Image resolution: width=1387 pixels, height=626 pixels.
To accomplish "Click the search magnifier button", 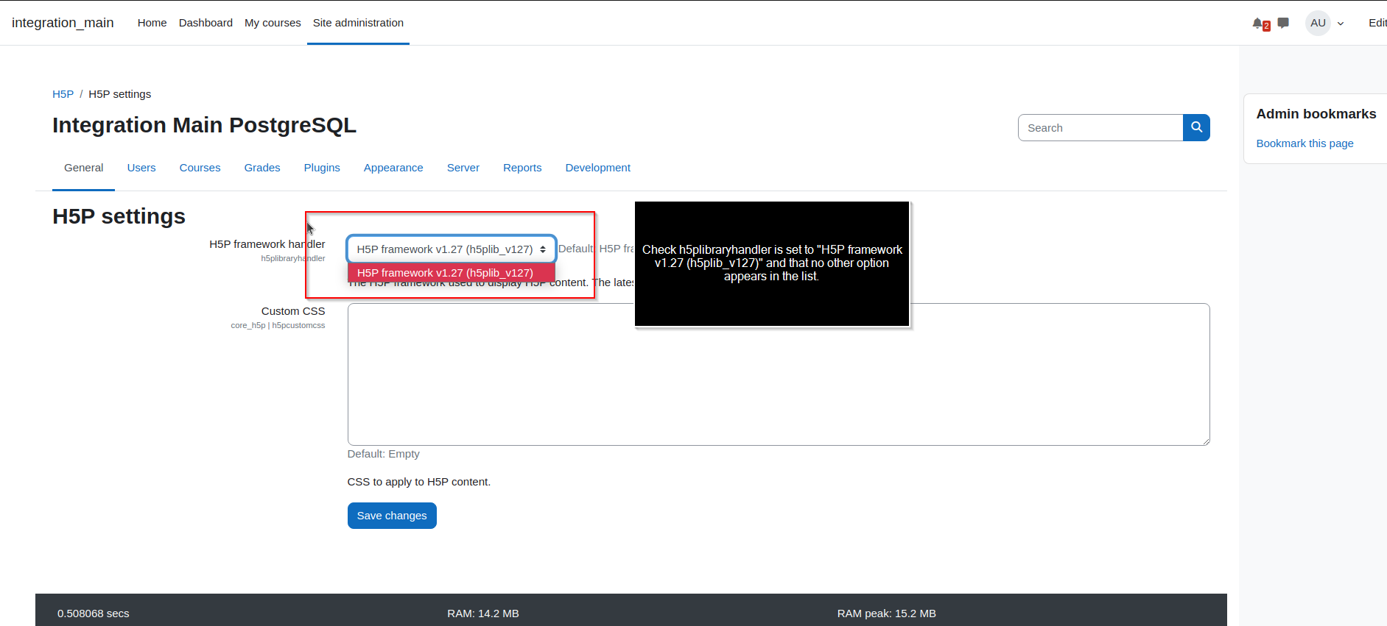I will point(1196,127).
